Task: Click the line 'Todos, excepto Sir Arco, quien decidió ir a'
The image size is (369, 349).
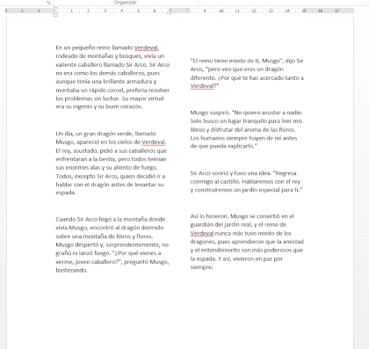Action: [x=111, y=176]
